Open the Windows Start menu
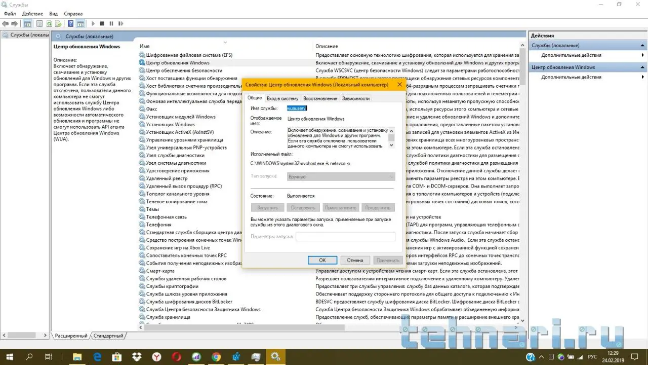The width and height of the screenshot is (648, 365). click(10, 357)
